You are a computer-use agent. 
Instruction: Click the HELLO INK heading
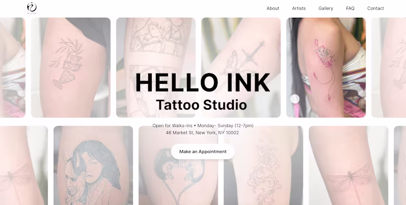[202, 83]
